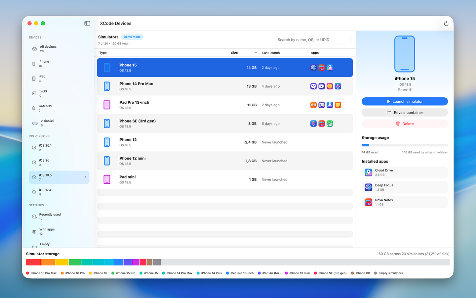This screenshot has height=298, width=476.
Task: Open the Size column sort dropdown
Action: click(x=255, y=53)
